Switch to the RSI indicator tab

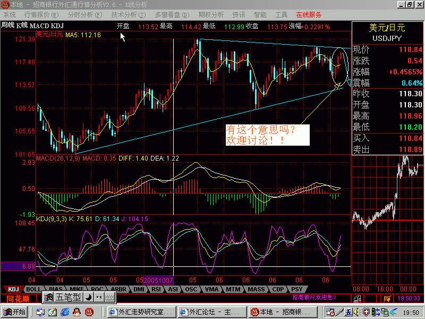coord(156,289)
